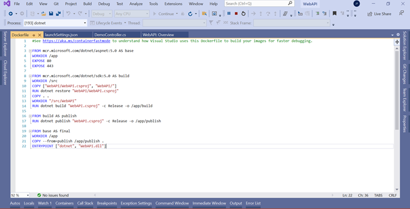
Task: Restart the debugging session
Action: tap(243, 14)
